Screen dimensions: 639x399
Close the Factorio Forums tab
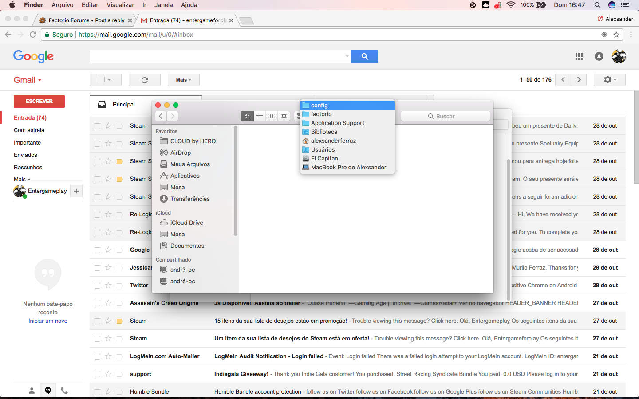tap(130, 20)
